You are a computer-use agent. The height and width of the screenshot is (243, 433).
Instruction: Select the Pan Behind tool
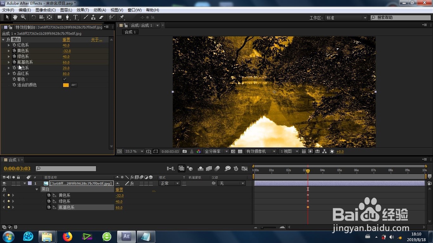[49, 17]
